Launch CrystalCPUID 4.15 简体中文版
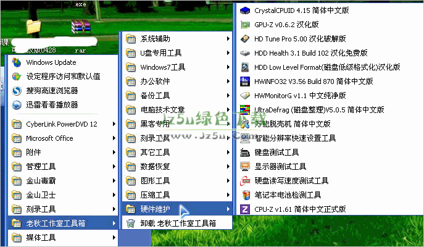This screenshot has width=424, height=247. (x=302, y=10)
